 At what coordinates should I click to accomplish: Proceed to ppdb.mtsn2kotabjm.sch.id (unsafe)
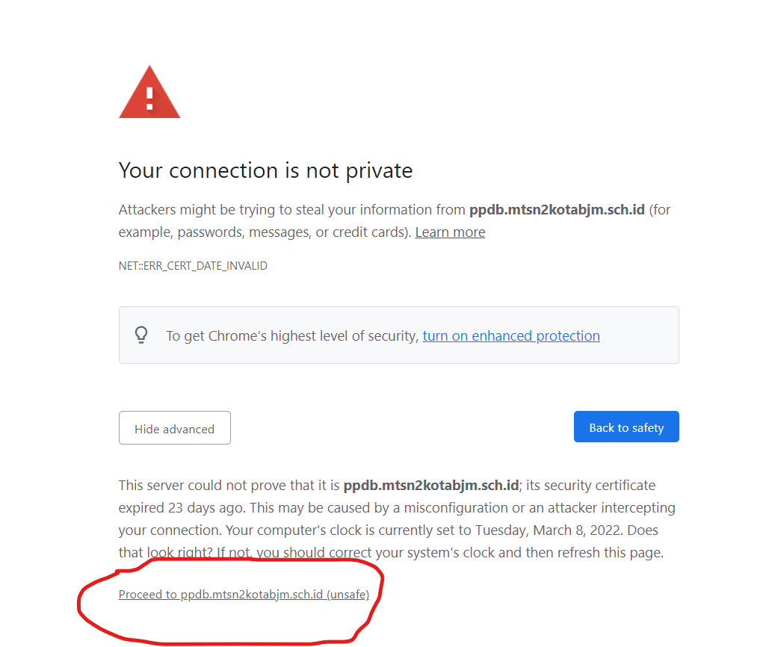pyautogui.click(x=244, y=595)
